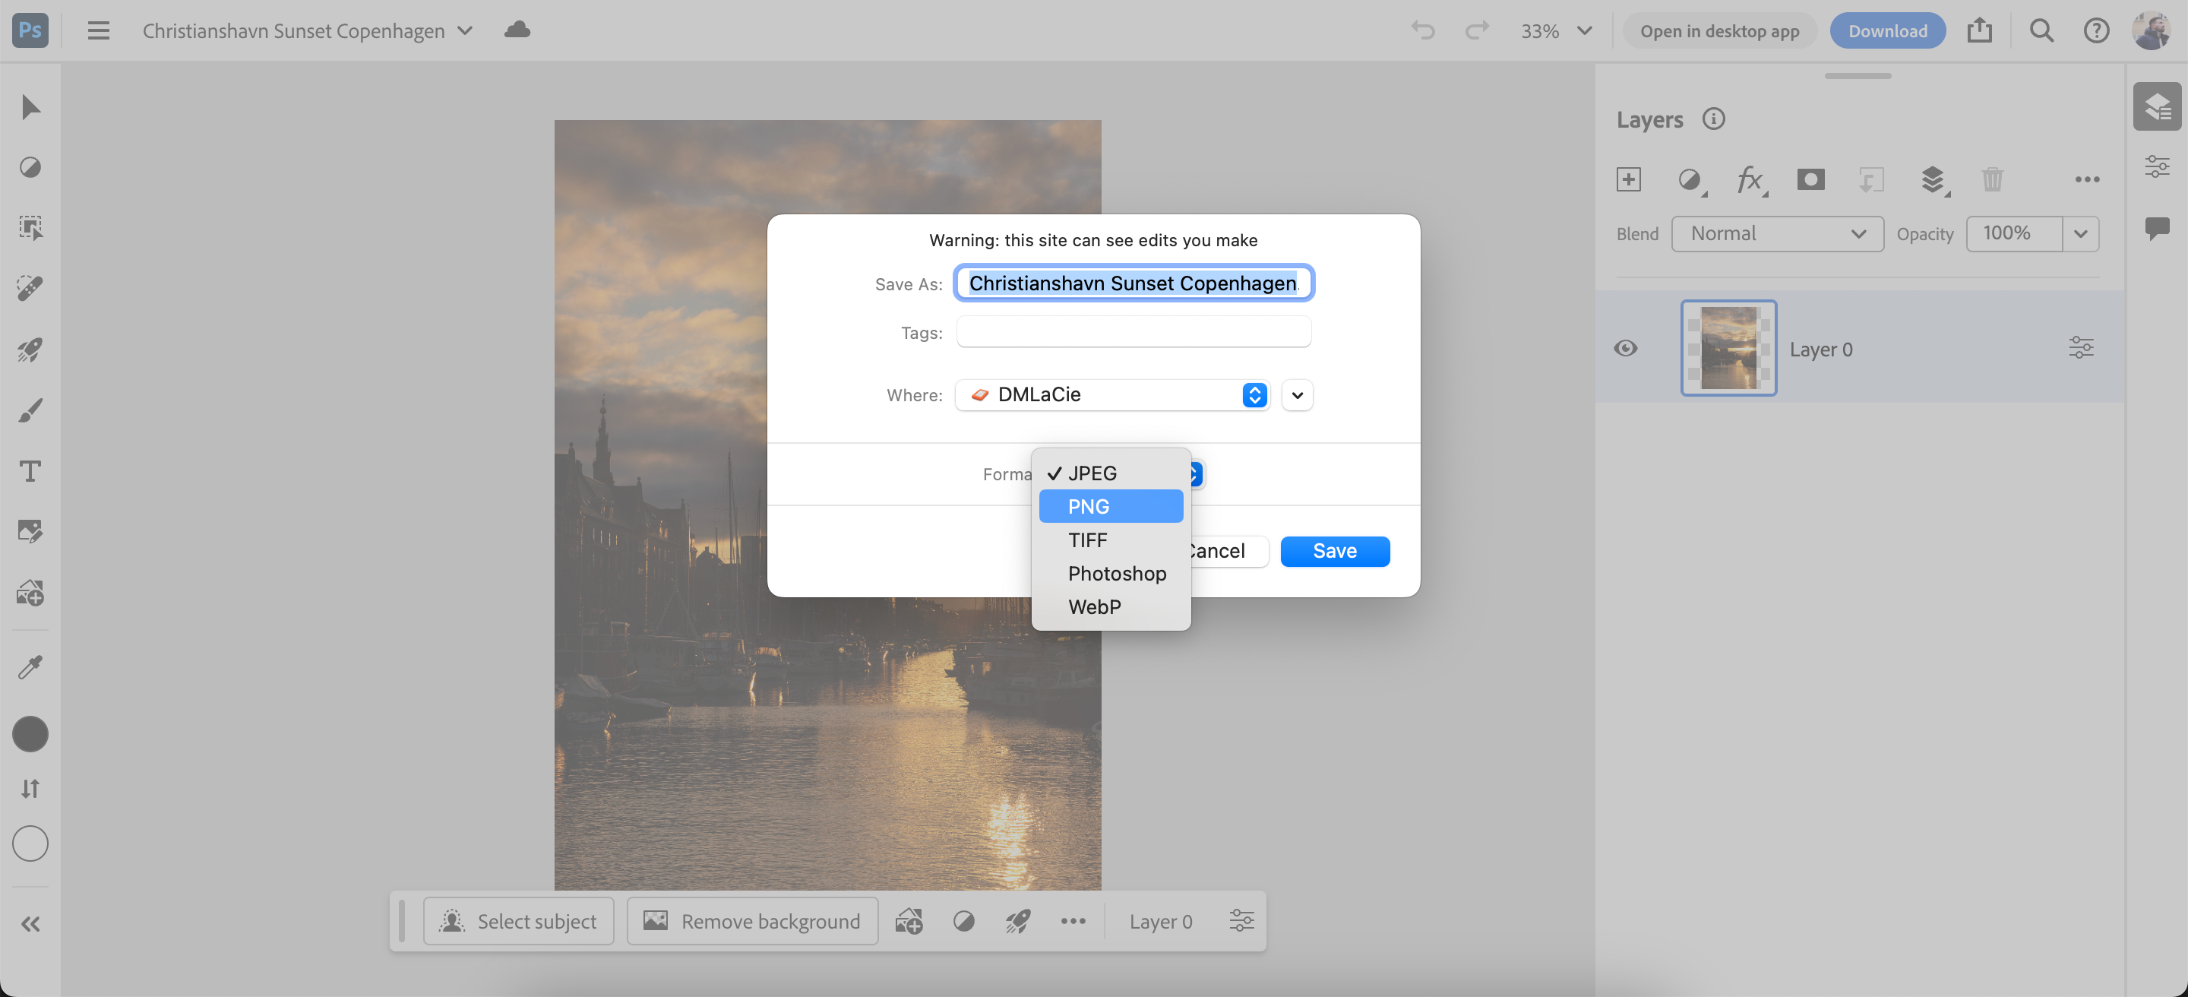Click the foreground color swatch

pyautogui.click(x=30, y=734)
